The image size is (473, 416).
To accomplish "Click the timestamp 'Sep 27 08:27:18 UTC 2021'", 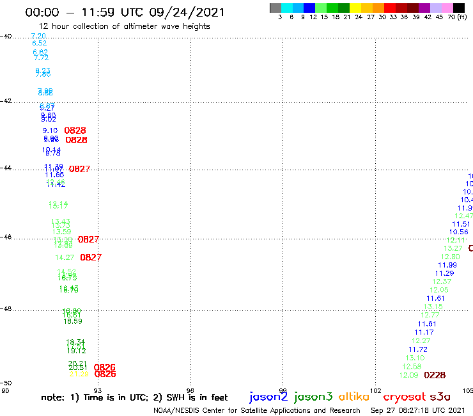I will (418, 411).
